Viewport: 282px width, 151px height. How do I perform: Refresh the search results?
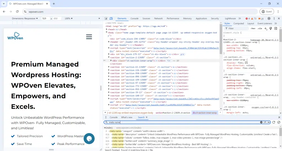[x=274, y=122]
